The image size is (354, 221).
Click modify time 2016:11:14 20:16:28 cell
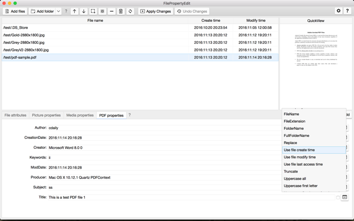[255, 58]
